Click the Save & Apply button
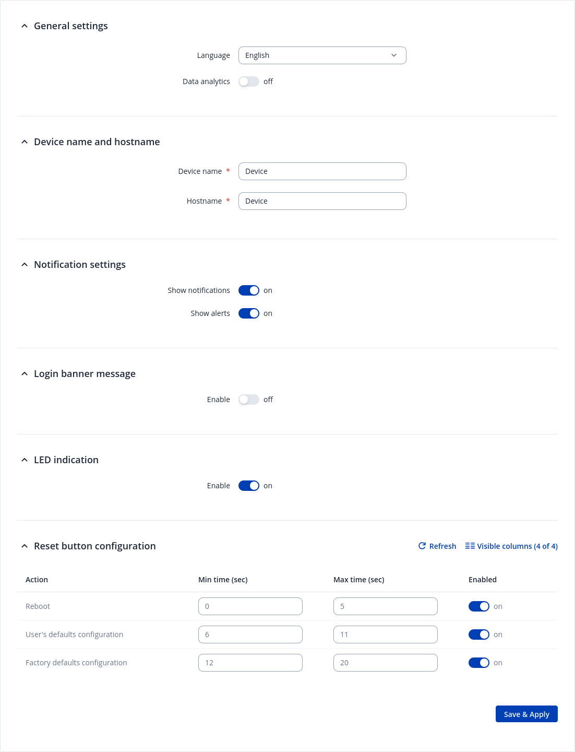 coord(526,714)
